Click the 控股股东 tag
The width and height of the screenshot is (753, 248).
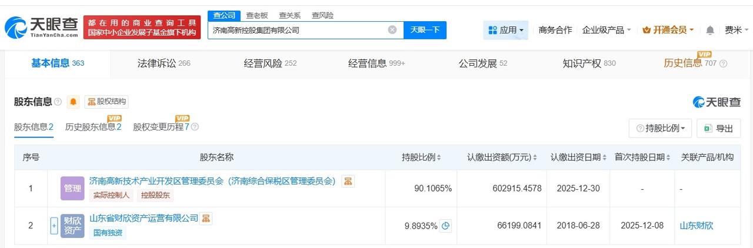[155, 195]
